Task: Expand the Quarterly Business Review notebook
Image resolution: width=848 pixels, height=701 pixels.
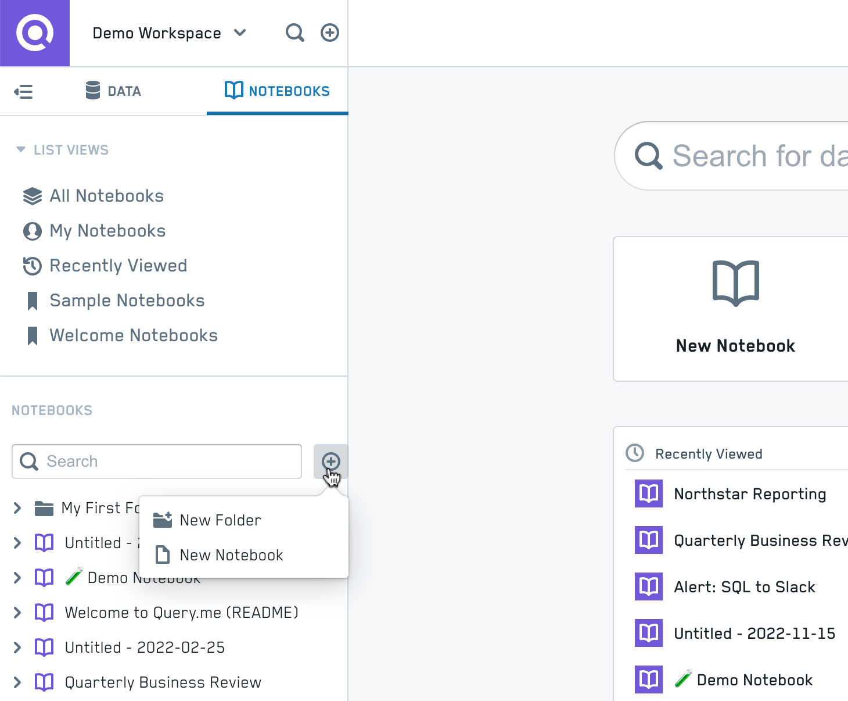Action: point(17,682)
